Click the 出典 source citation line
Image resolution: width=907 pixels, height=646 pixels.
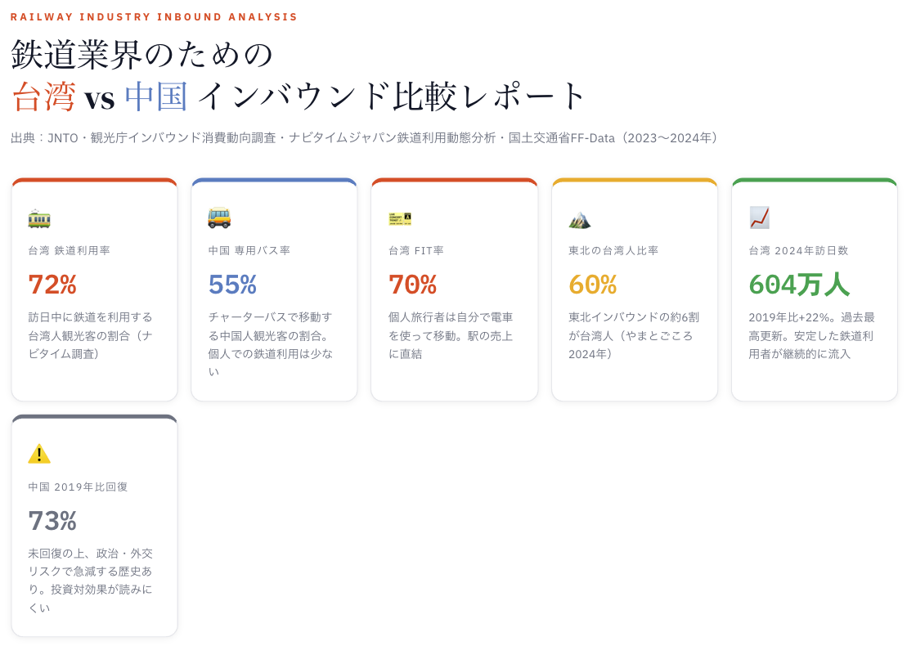[x=366, y=138]
